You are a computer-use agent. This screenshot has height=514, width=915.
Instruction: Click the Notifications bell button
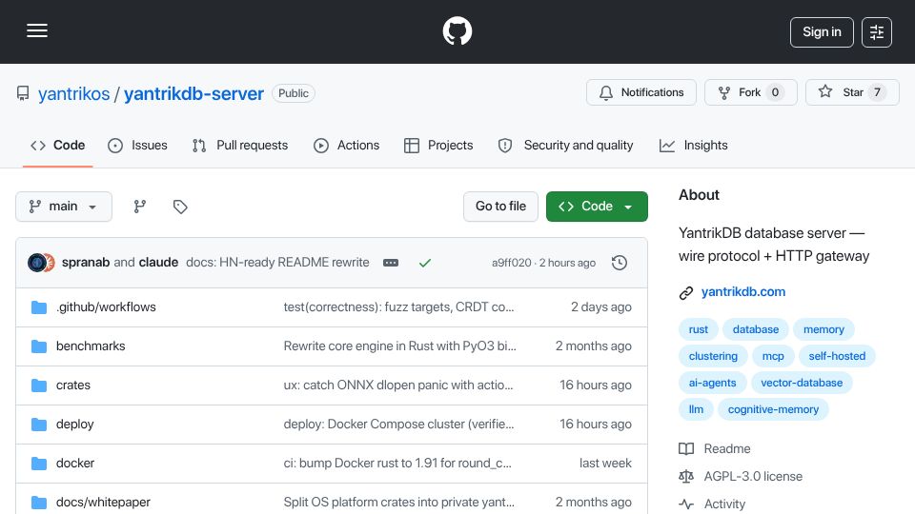641,92
